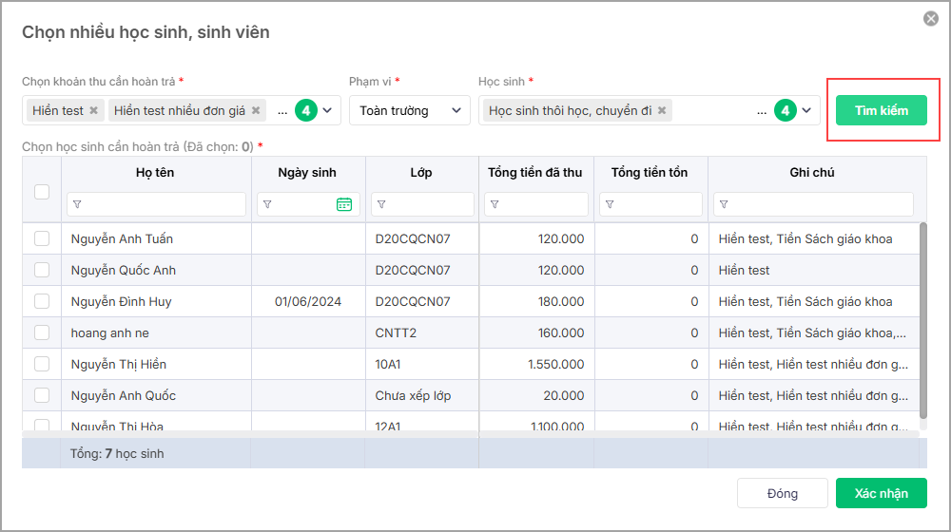
Task: Expand the 'Chọn khoản thu cần hoàn trả' dropdown
Action: point(328,110)
